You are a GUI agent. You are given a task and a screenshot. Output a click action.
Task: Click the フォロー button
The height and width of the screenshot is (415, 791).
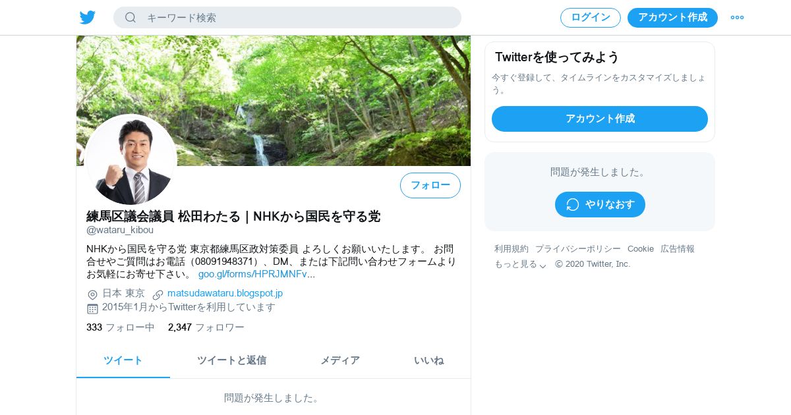[x=430, y=185]
